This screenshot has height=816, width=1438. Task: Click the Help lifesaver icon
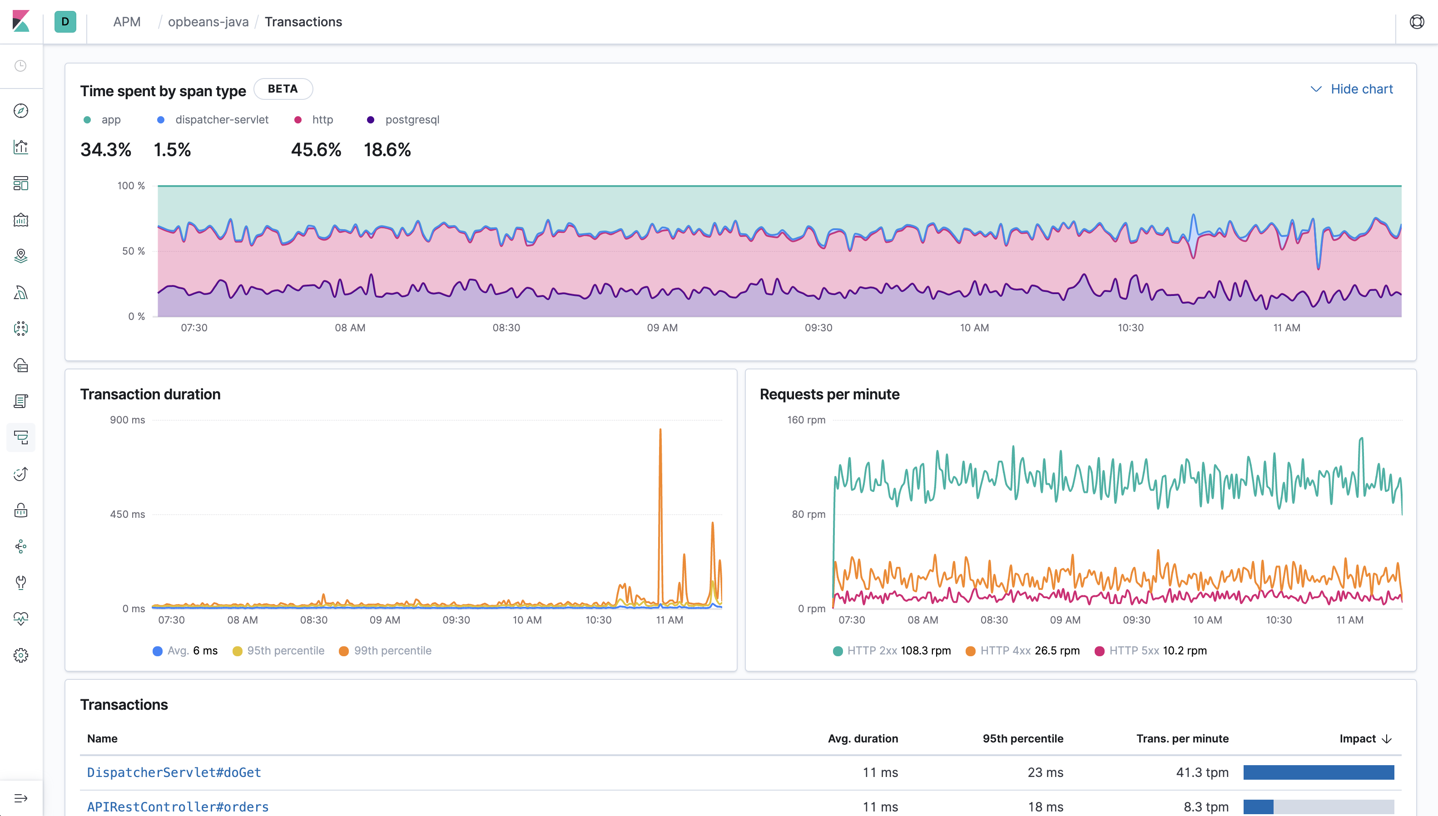coord(1417,22)
